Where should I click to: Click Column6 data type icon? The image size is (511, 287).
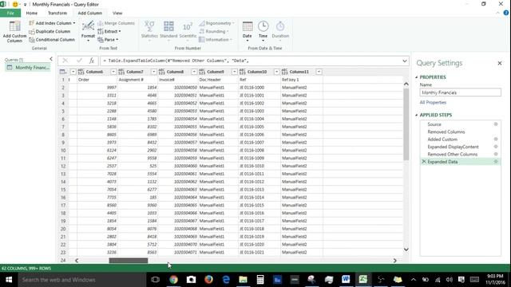tap(81, 72)
